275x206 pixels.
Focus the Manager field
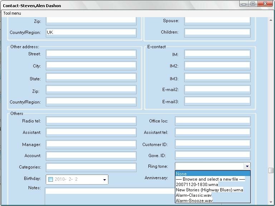tap(91, 144)
